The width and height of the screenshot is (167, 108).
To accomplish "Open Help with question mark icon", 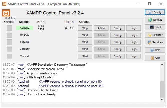I will (155, 50).
